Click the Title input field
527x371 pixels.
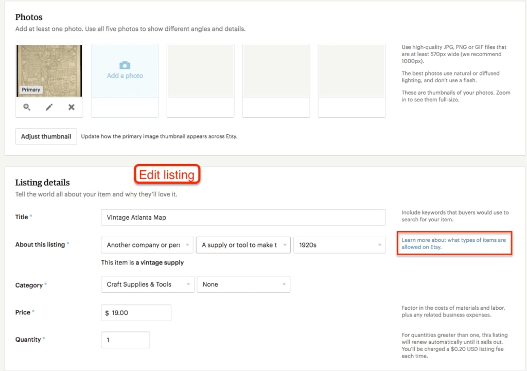click(x=243, y=217)
